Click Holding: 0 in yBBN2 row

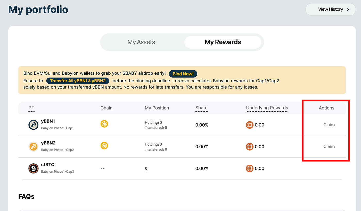(x=153, y=144)
